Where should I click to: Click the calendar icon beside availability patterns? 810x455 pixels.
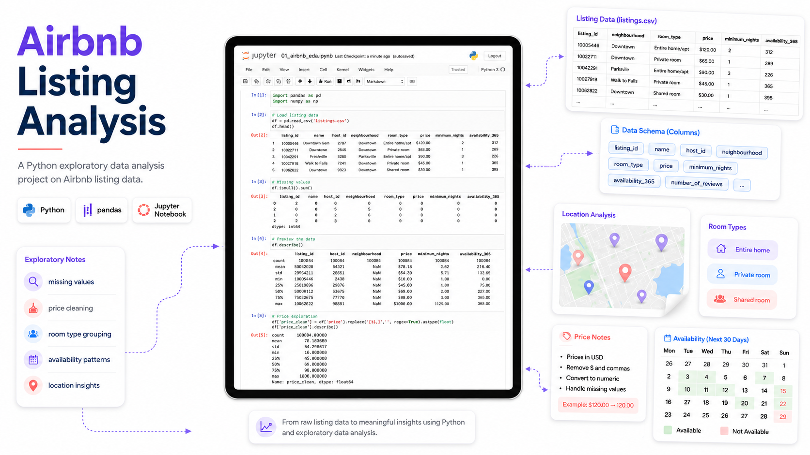pyautogui.click(x=33, y=359)
